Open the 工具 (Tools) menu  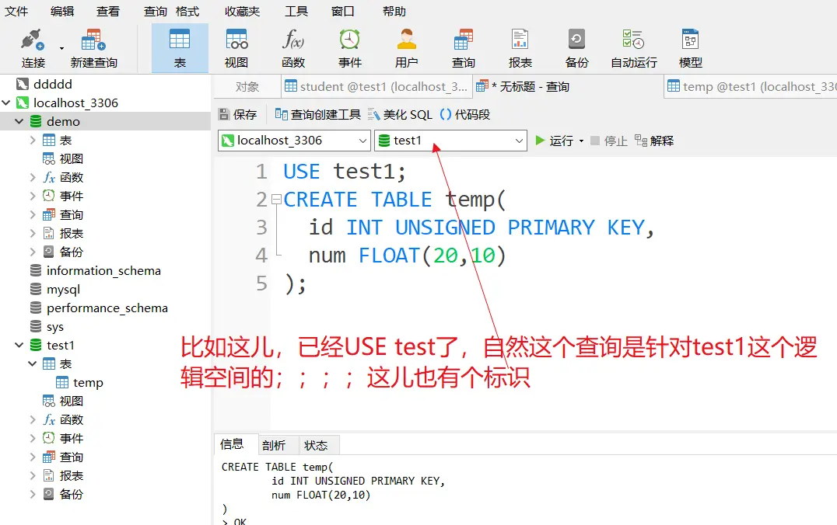click(x=296, y=11)
